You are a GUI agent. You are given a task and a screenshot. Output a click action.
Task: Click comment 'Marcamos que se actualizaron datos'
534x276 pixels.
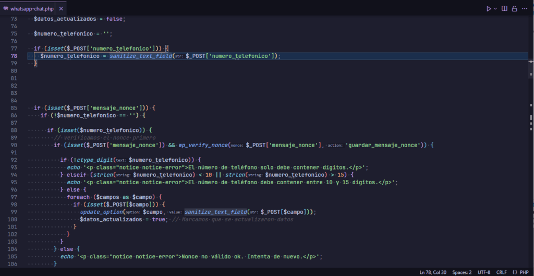233,220
